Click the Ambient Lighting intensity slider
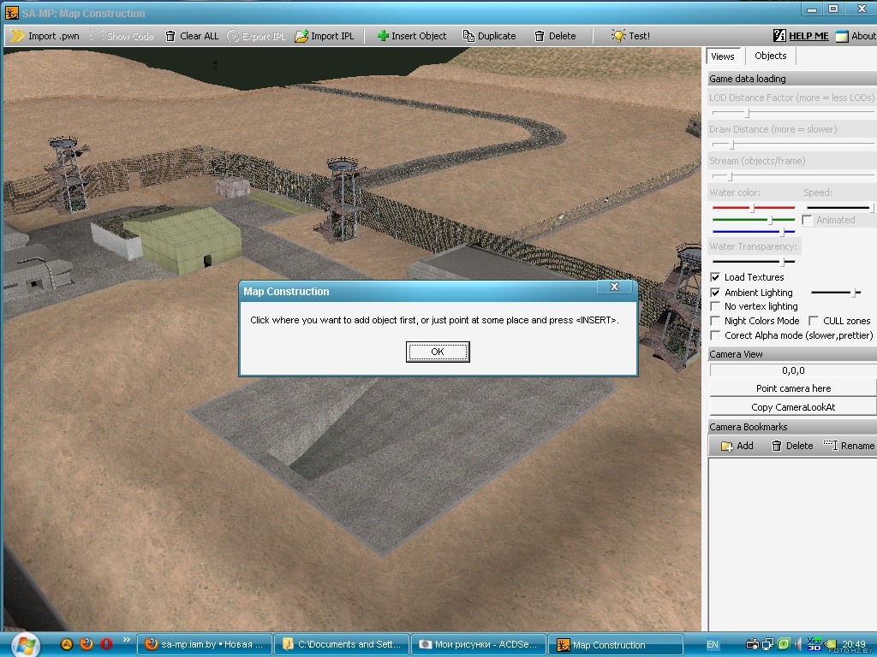Screen dimensions: 877x657 click(x=836, y=293)
